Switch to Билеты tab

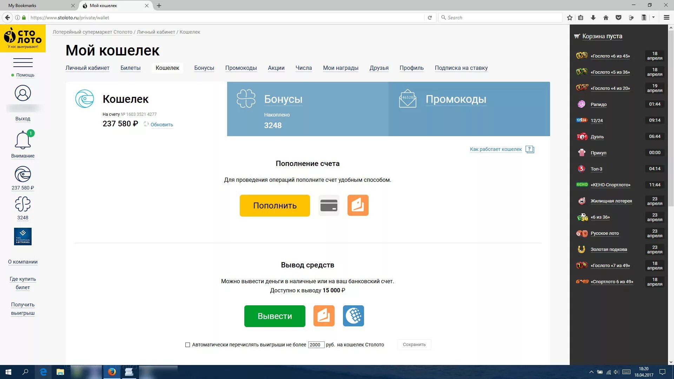[131, 68]
